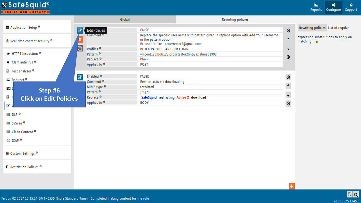The width and height of the screenshot is (361, 203).
Task: Open SvScan in sidebar
Action: click(x=17, y=123)
